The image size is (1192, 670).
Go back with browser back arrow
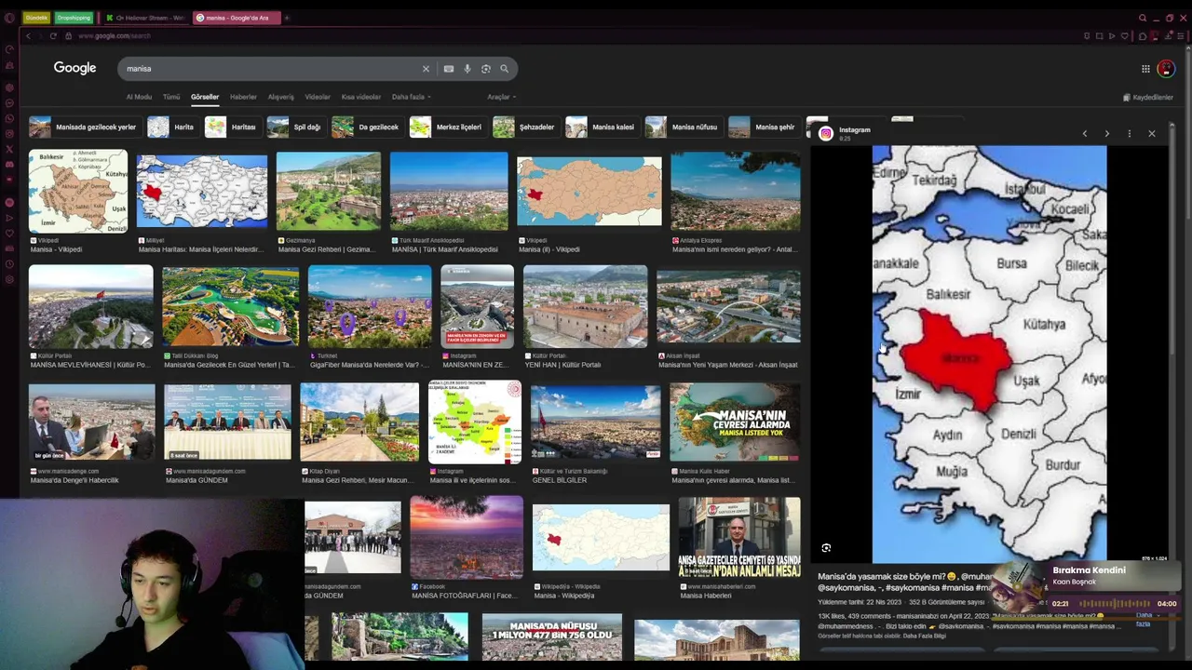point(28,35)
